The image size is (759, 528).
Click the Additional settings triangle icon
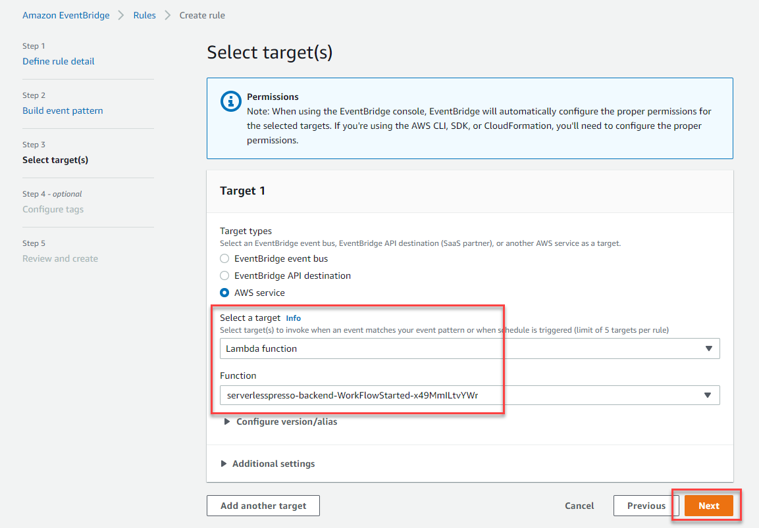(223, 464)
